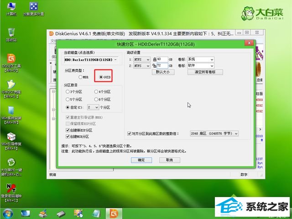This screenshot has height=219, width=292.
Task: Minimize the DiskGenius main window
Action: (x=239, y=32)
